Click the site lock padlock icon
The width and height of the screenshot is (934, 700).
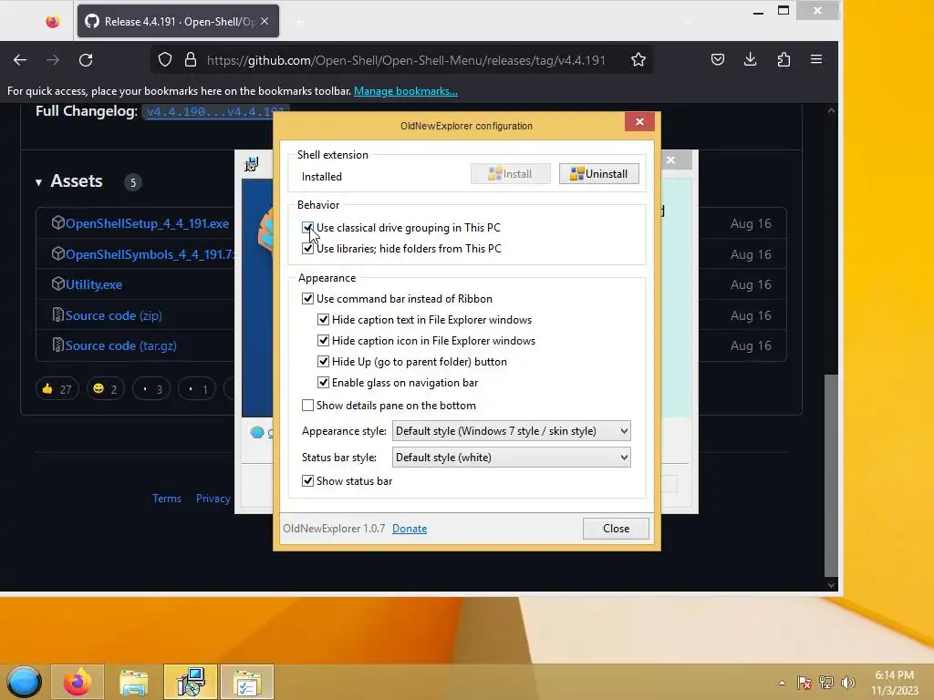tap(191, 59)
